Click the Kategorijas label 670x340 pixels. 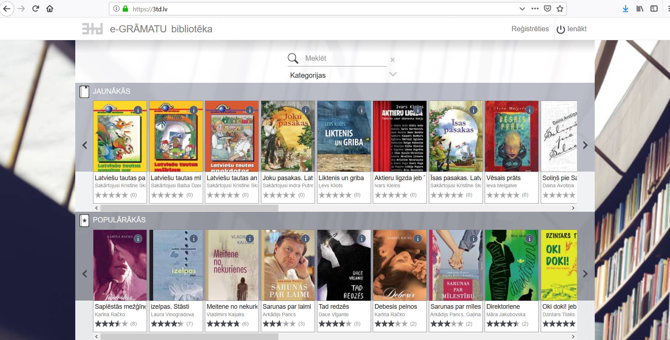(x=308, y=75)
